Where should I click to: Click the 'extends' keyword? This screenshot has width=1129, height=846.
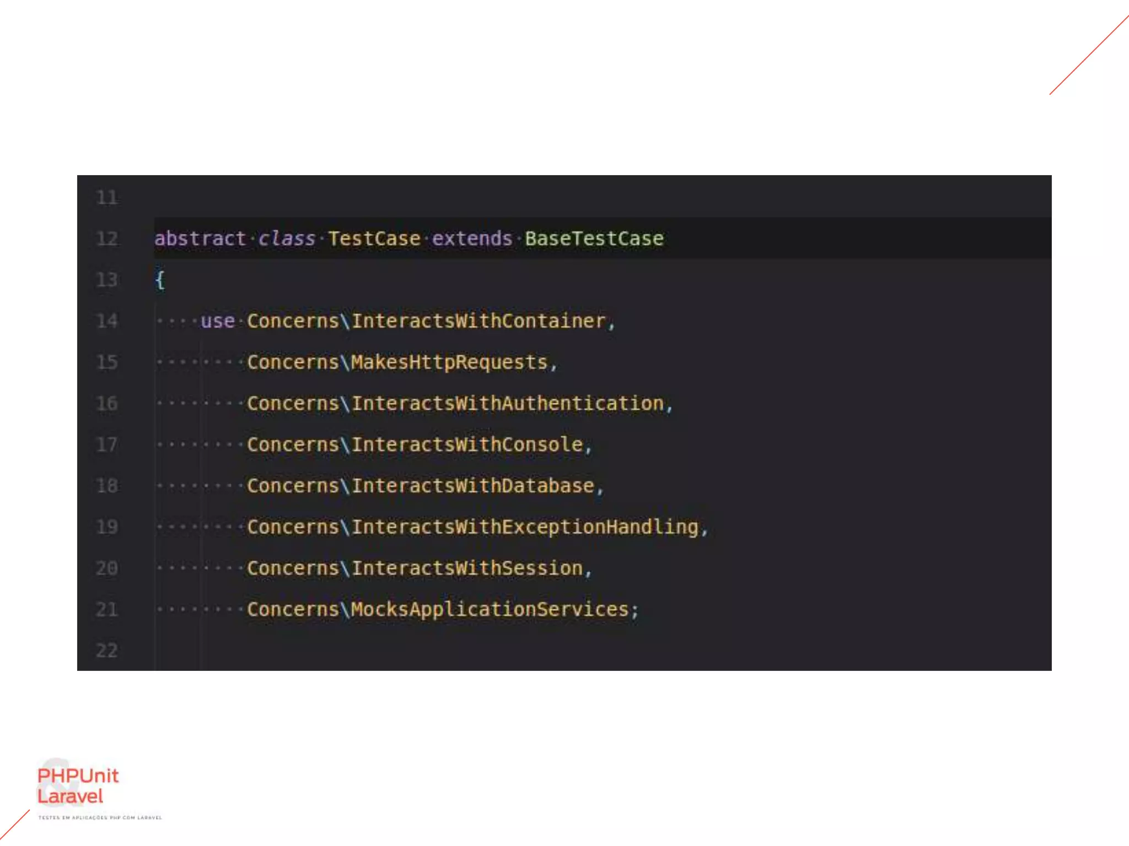[x=472, y=238]
